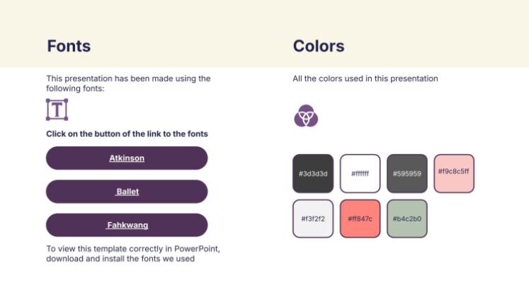The width and height of the screenshot is (529, 297).
Task: Open the Atkinson font link button
Action: click(127, 158)
